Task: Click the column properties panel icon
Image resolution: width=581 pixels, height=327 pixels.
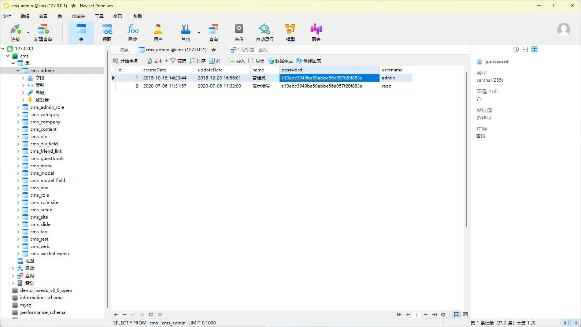Action: point(534,49)
